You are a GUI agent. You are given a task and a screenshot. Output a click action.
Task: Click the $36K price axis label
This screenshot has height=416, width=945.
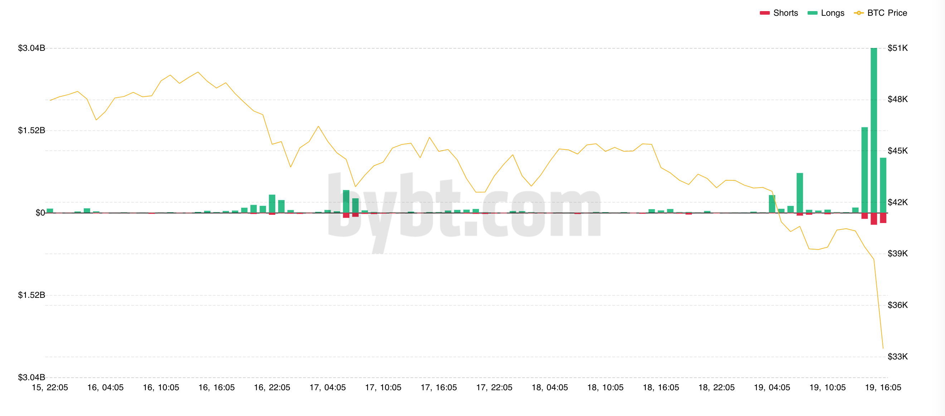[x=897, y=305]
